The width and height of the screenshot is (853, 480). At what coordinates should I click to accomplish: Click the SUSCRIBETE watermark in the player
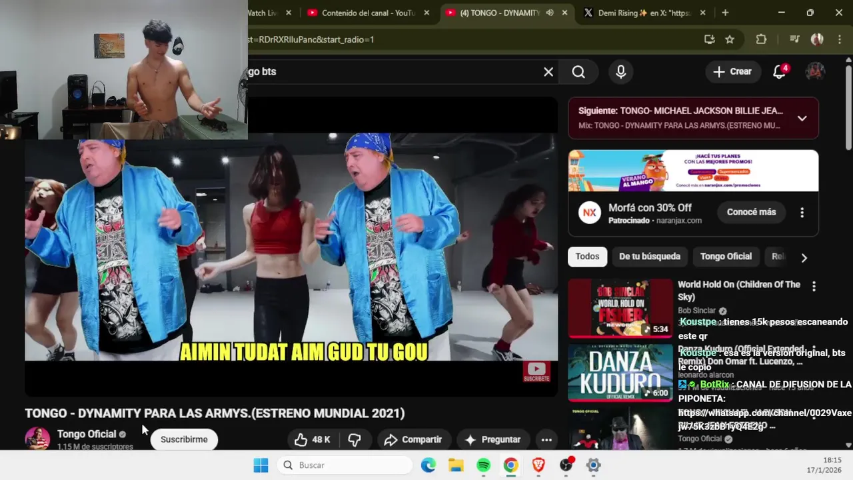point(536,371)
